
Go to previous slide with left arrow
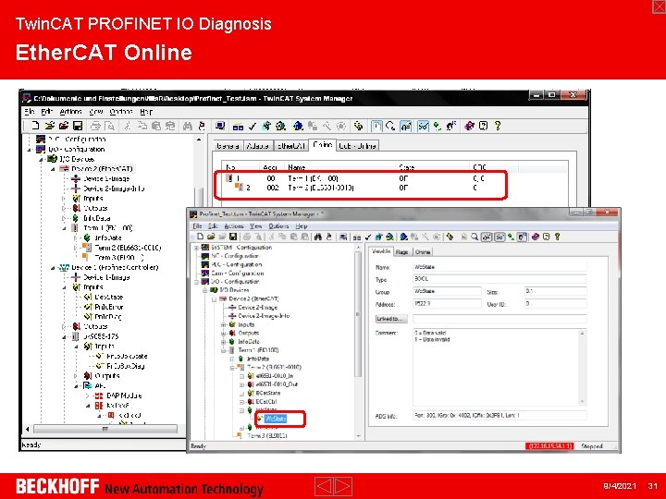coord(324,486)
